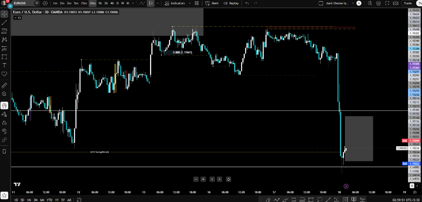Switch to 1h timeframe
Screen dimensions: 422x202
coord(100,3)
